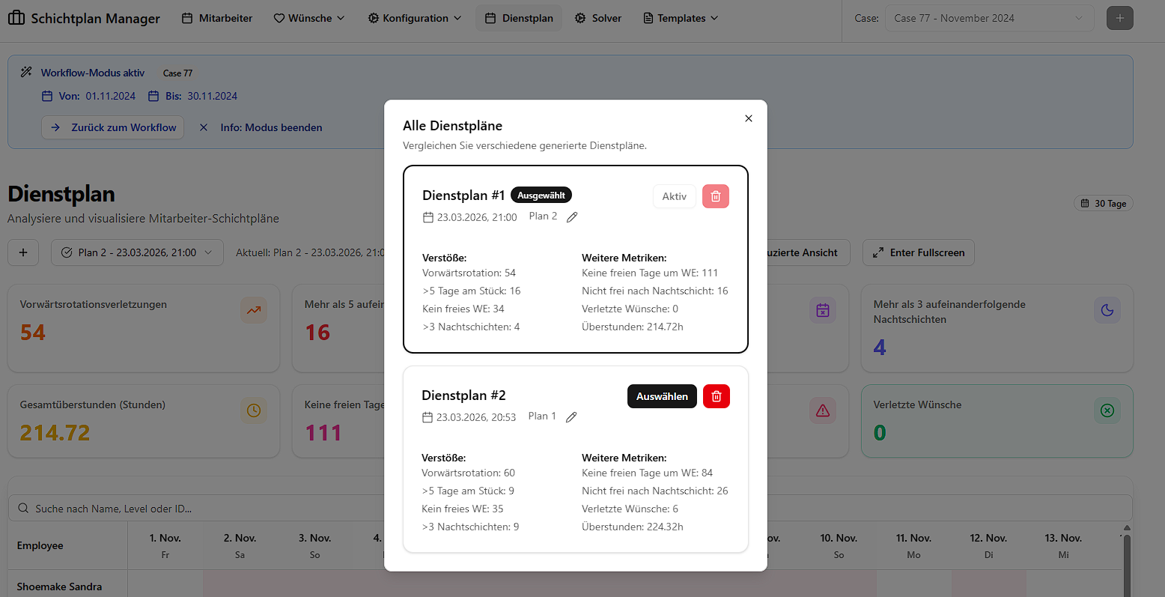Open the Konfiguration menu
Screen dimensions: 1165x597
click(x=415, y=18)
